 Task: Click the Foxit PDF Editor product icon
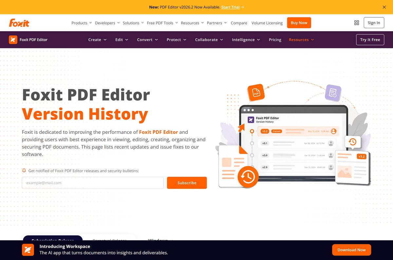13,40
